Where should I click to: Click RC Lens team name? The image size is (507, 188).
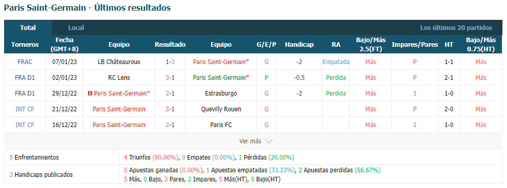119,78
